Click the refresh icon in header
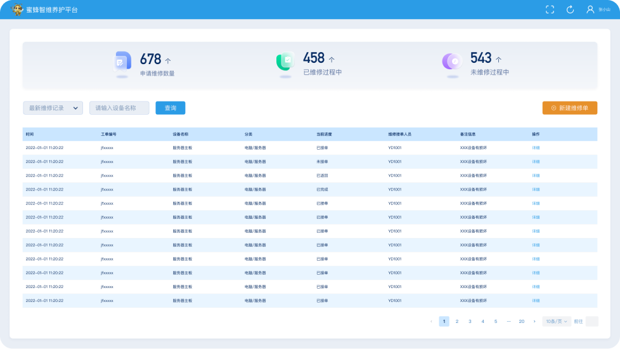 click(x=570, y=10)
